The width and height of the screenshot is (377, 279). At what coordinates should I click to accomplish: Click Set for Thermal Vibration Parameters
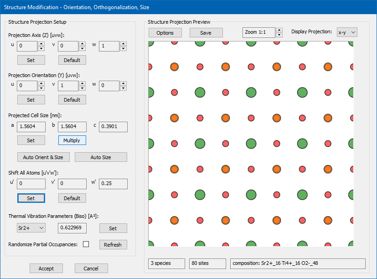click(113, 228)
